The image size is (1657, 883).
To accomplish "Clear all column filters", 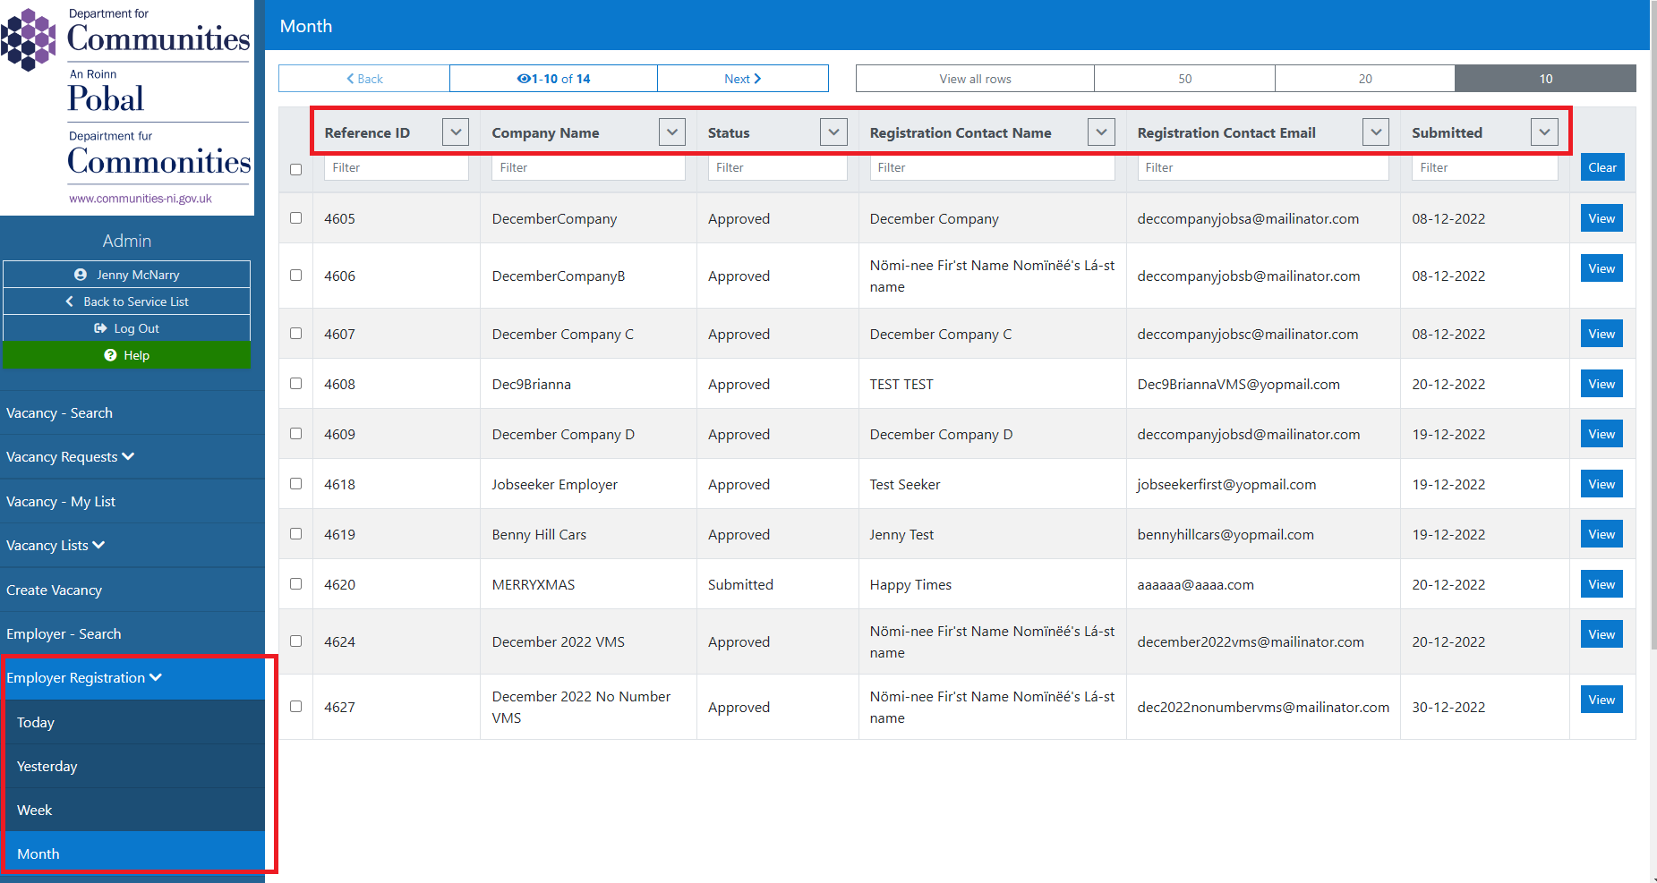I will pyautogui.click(x=1602, y=167).
